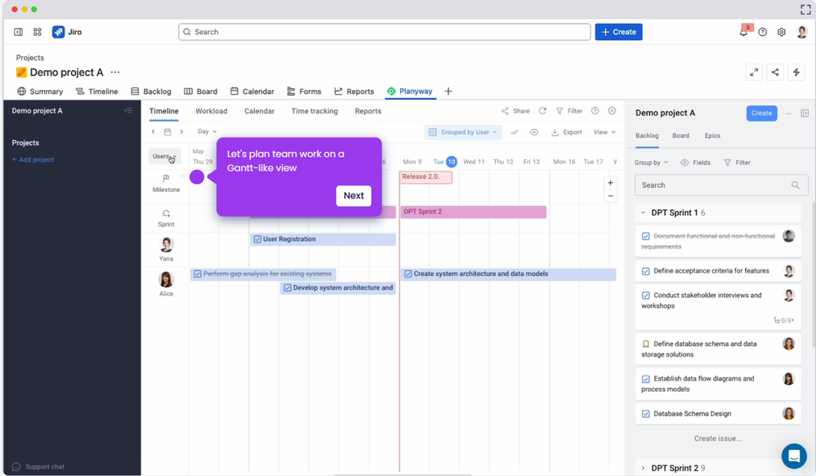This screenshot has height=476, width=816.
Task: Toggle checkbox on Create system architecture task
Action: [408, 274]
